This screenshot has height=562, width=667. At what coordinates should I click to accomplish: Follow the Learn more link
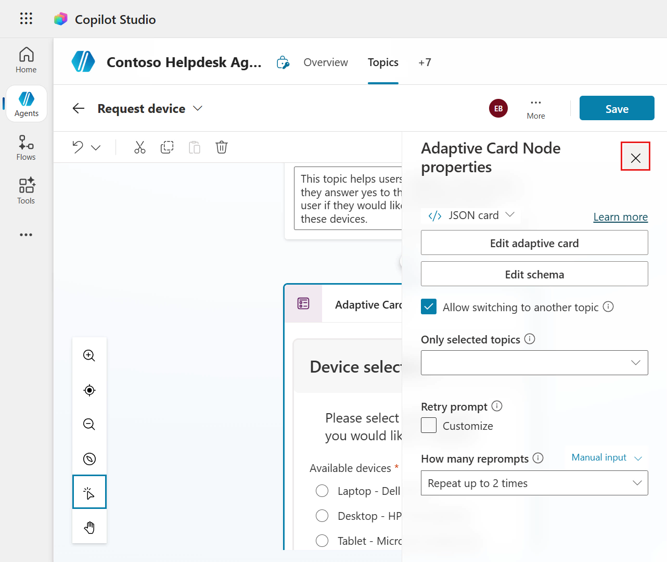[x=620, y=217]
